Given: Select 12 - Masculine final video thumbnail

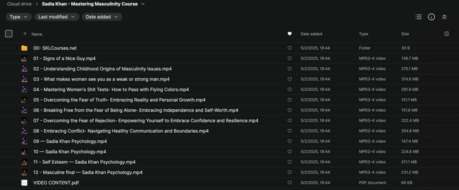Looking at the screenshot, I should (x=24, y=173).
